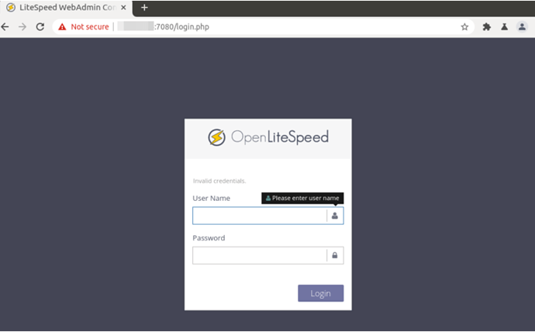Click the 'Not secure' label text
Screen dimensions: 535x332
(90, 26)
